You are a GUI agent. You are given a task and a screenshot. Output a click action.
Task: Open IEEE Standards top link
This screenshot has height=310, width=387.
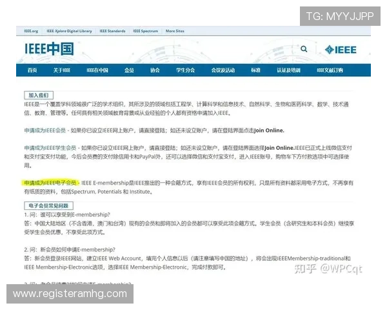coord(112,31)
